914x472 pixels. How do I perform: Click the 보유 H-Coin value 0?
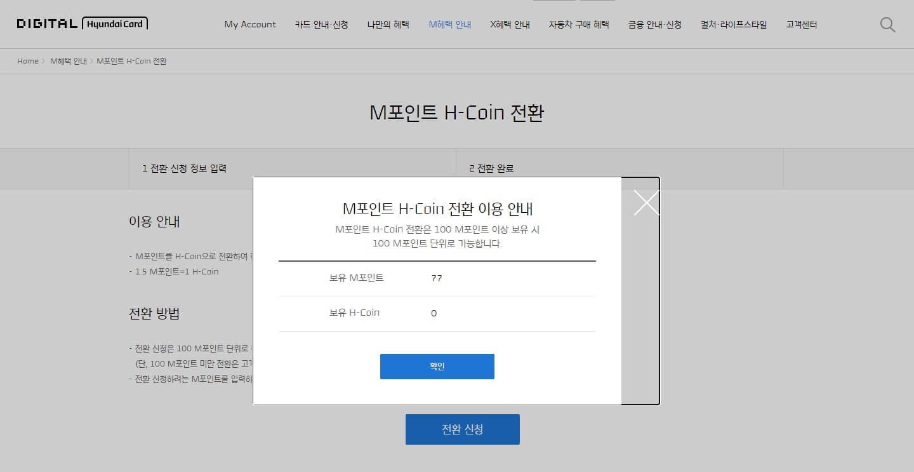tap(434, 313)
